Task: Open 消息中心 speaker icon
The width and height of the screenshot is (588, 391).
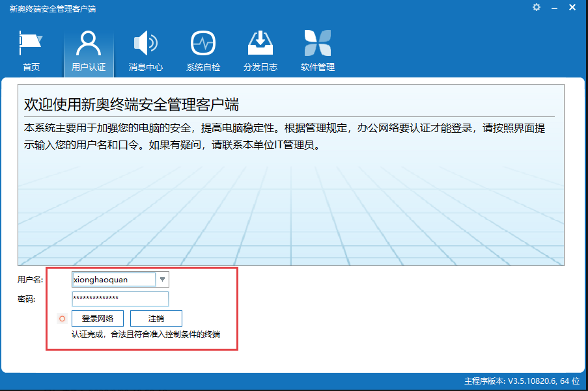Action: 146,43
